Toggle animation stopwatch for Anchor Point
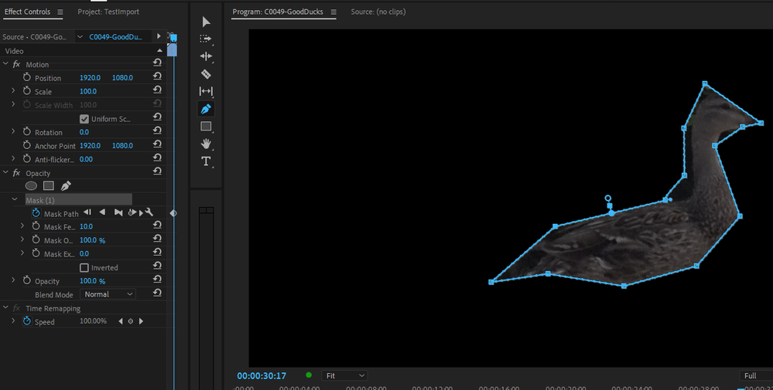This screenshot has height=390, width=773. (x=26, y=145)
